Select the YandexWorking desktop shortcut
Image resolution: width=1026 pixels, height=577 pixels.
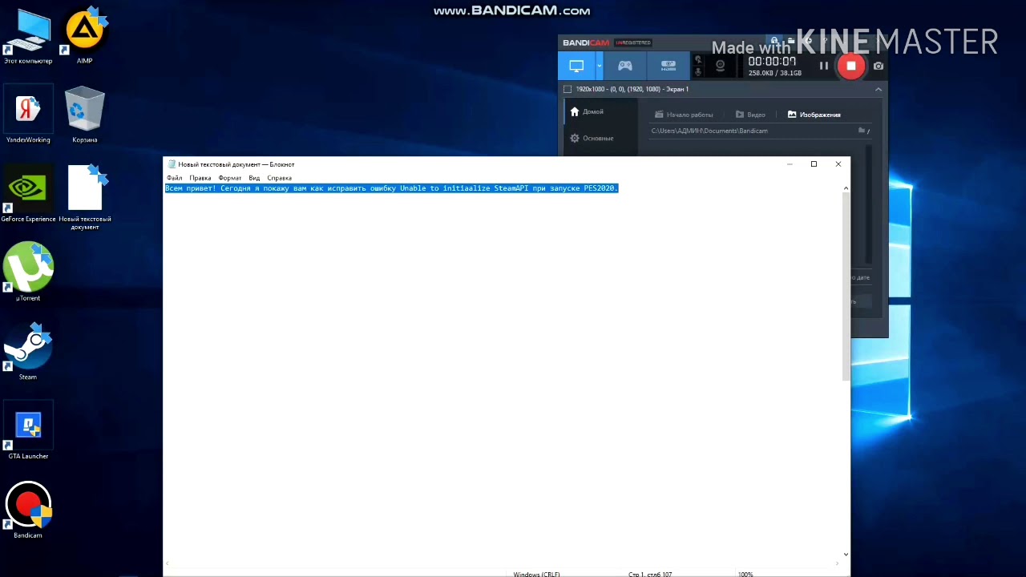28,116
